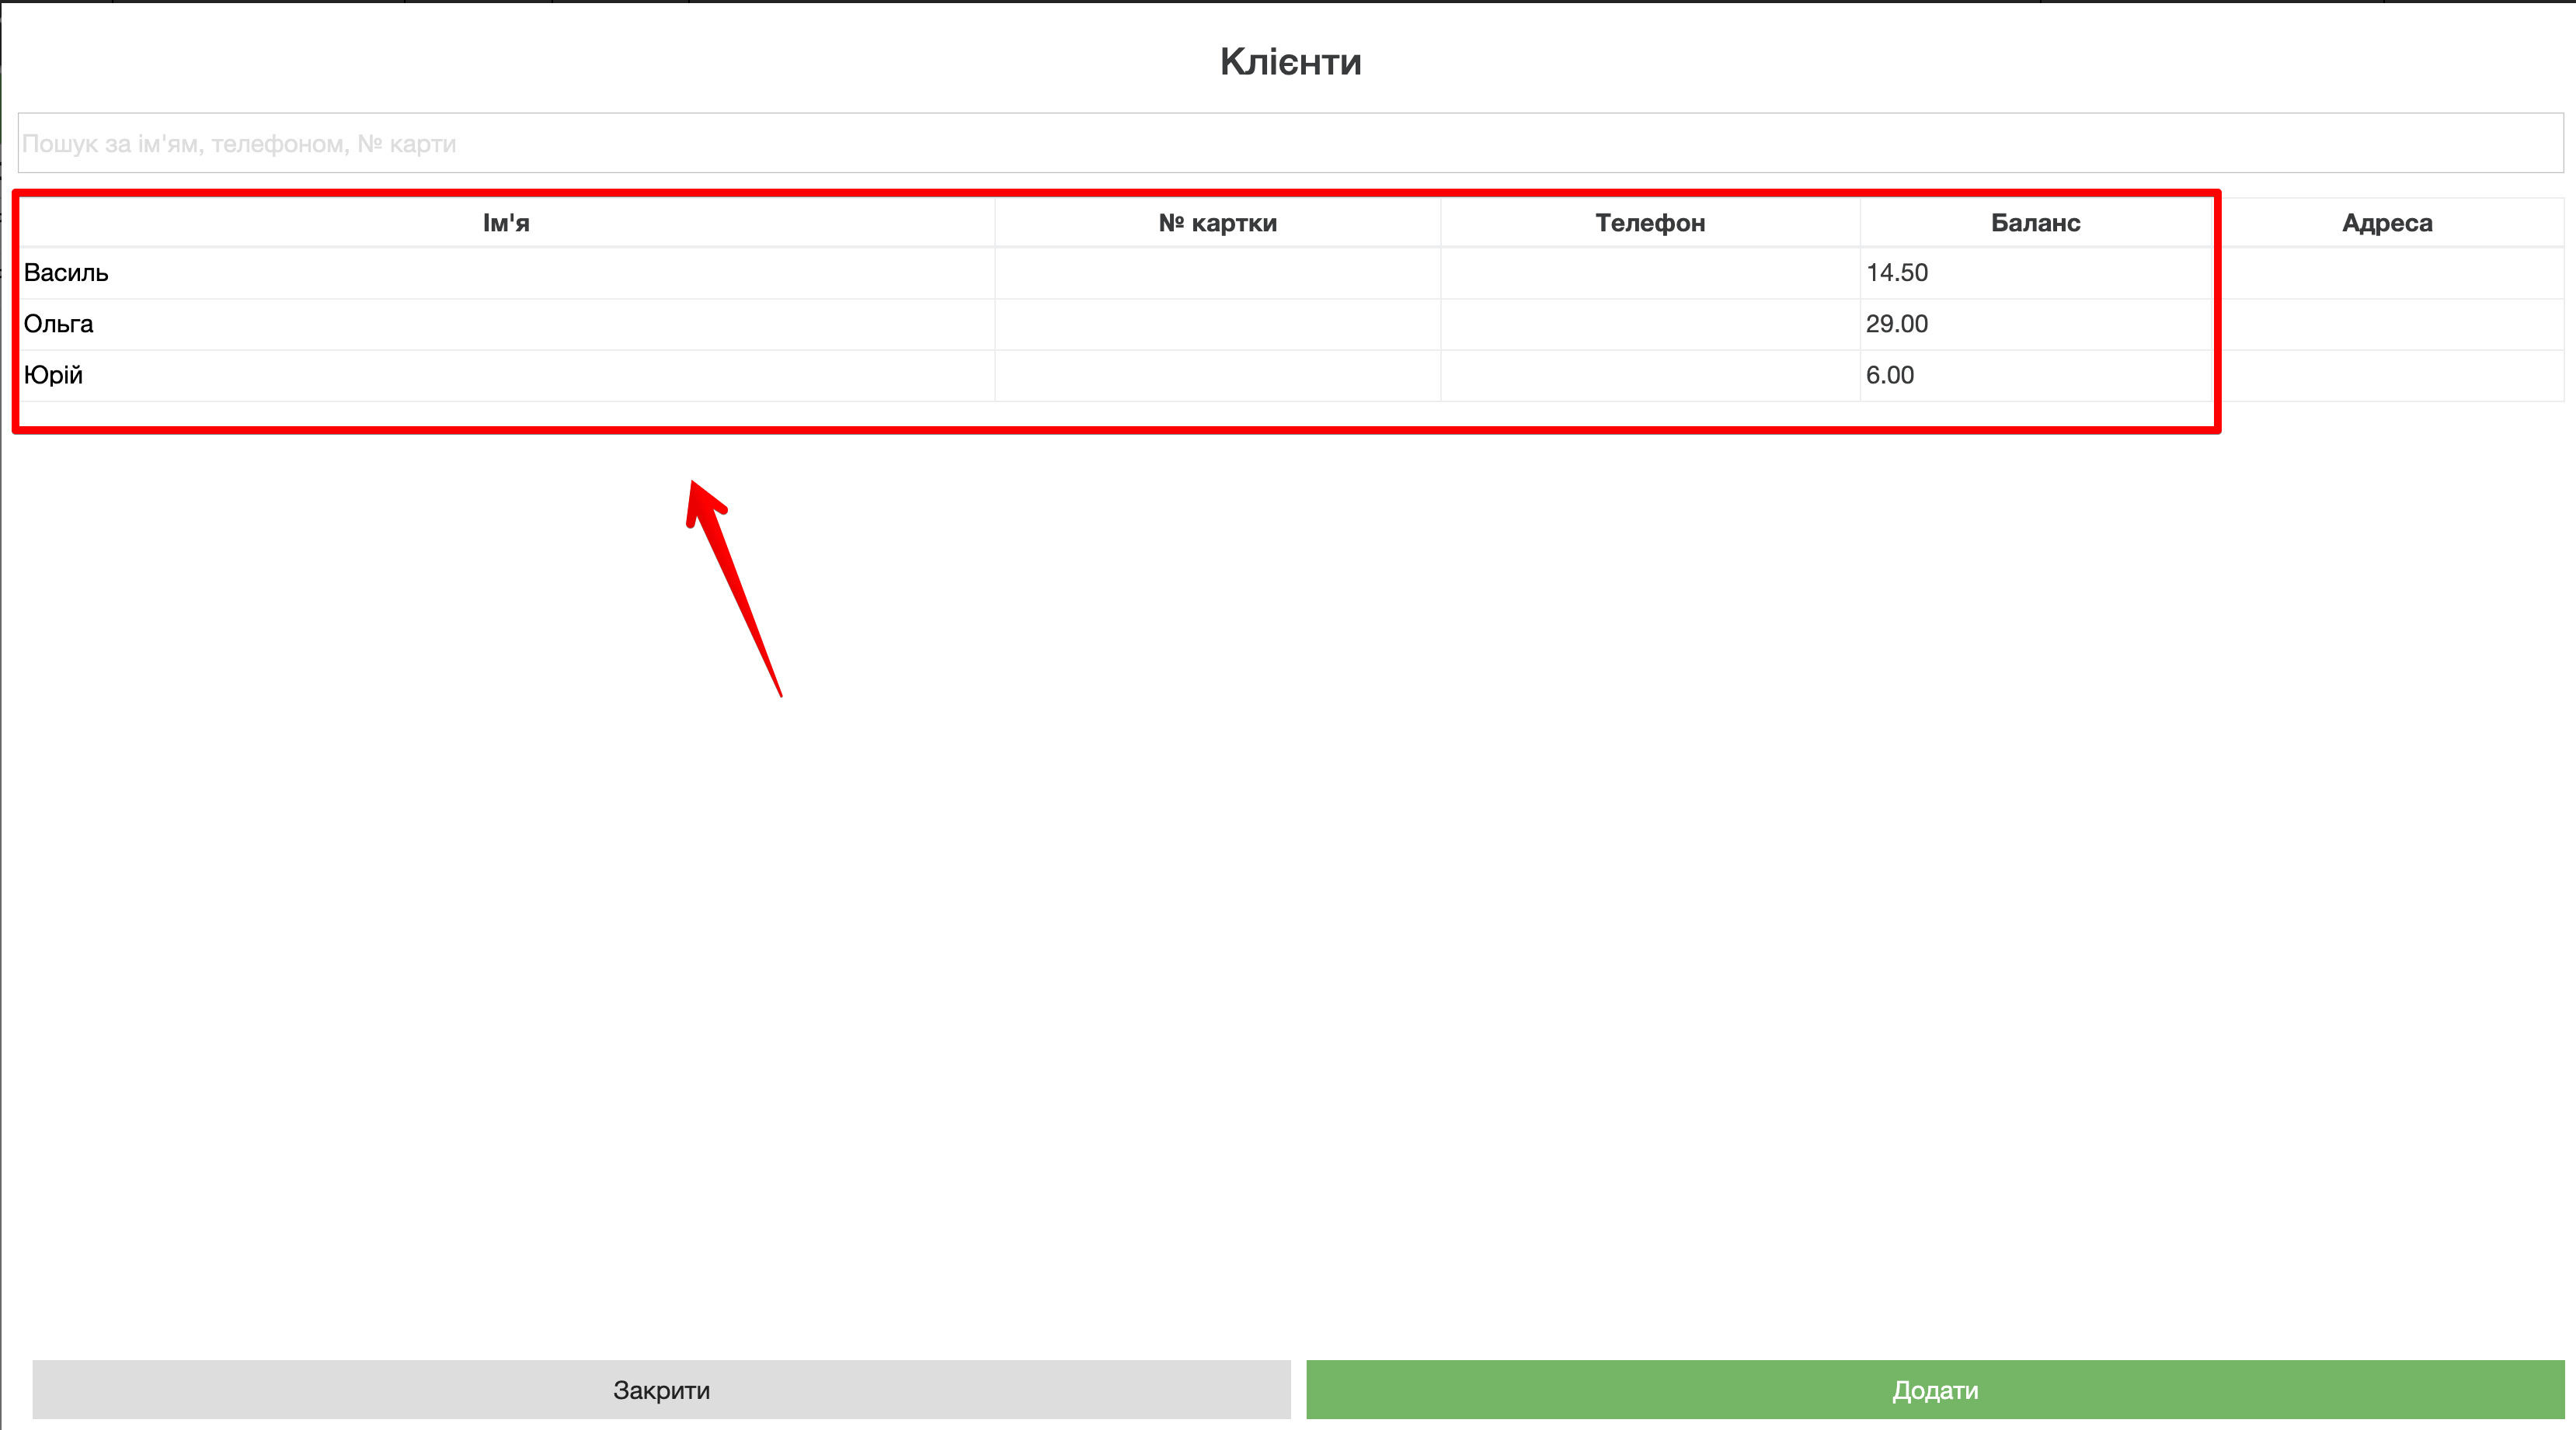This screenshot has height=1430, width=2576.
Task: Click Ольга's balance value 29.00
Action: (x=1897, y=324)
